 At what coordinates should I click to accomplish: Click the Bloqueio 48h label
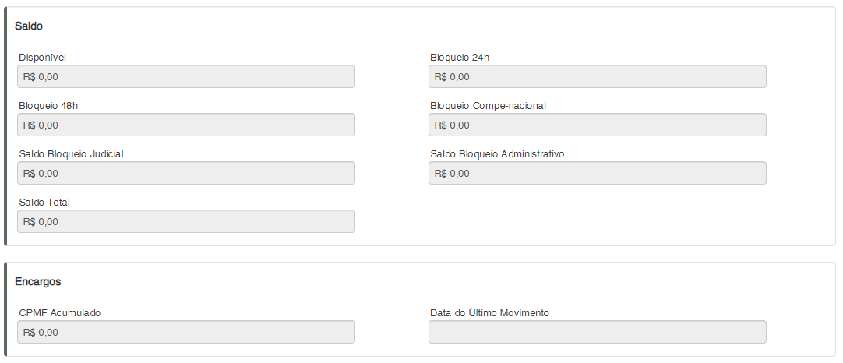click(x=48, y=106)
